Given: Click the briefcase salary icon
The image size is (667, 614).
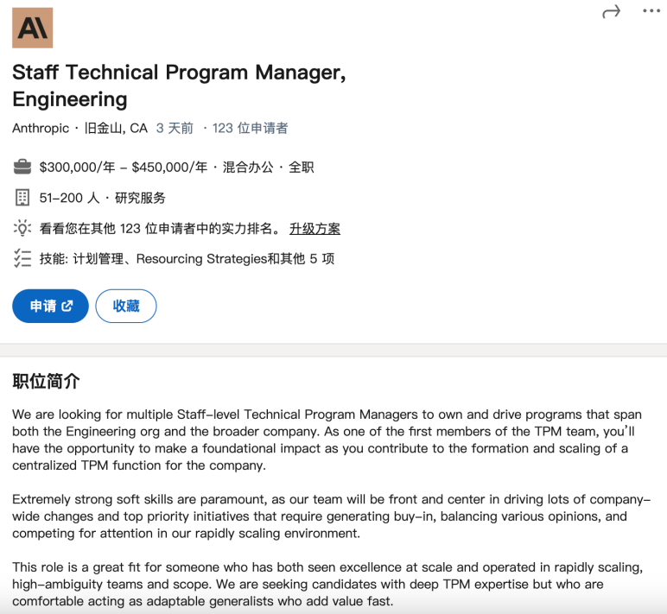Looking at the screenshot, I should click(x=22, y=167).
